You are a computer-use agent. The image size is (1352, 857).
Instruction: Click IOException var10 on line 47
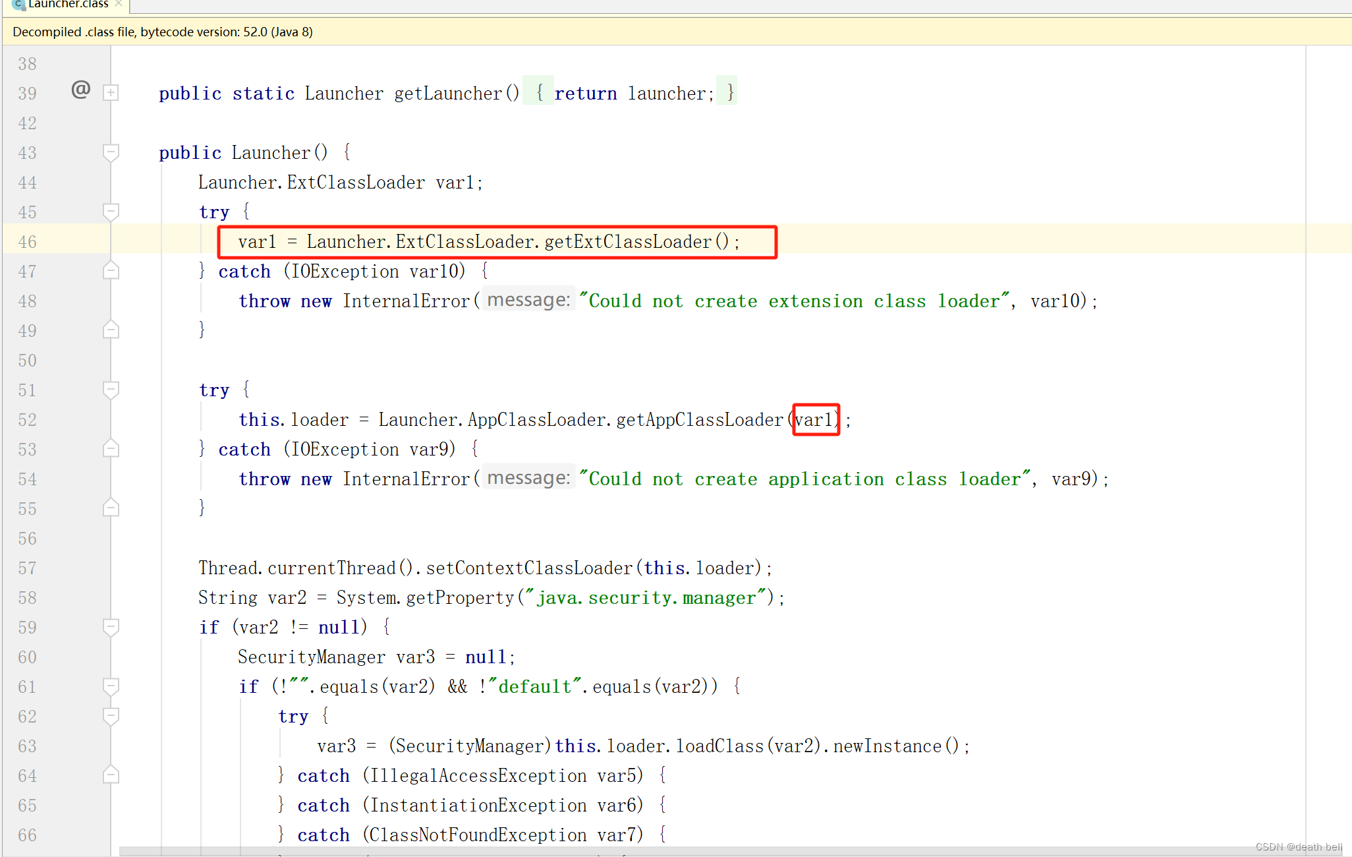[375, 272]
